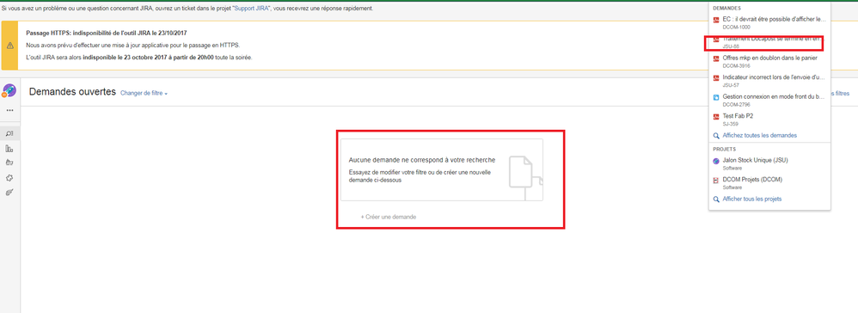Click the magnifier icon beside Affichez toutes les demandes
Screen dimensions: 858x313
click(716, 136)
